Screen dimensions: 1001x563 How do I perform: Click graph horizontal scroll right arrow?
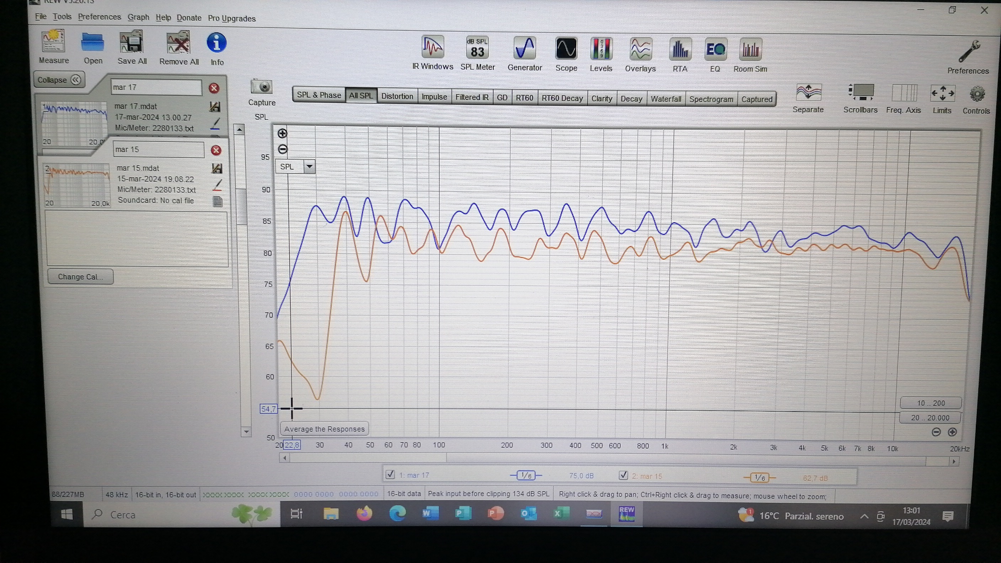(954, 461)
